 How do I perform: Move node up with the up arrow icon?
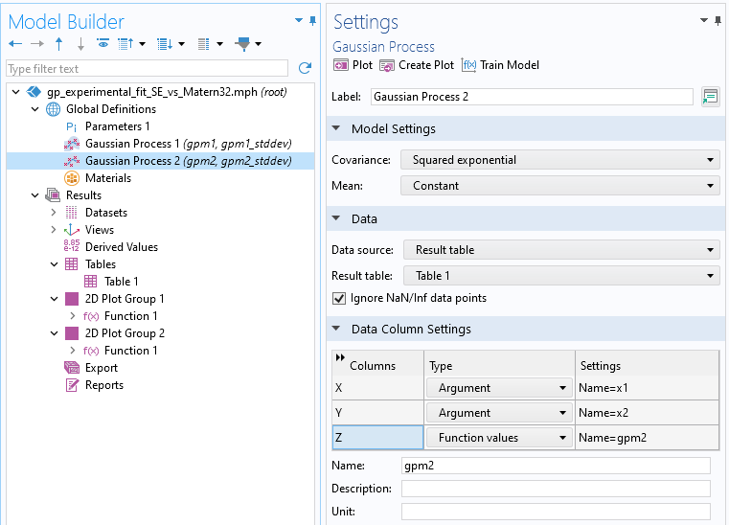coord(58,44)
